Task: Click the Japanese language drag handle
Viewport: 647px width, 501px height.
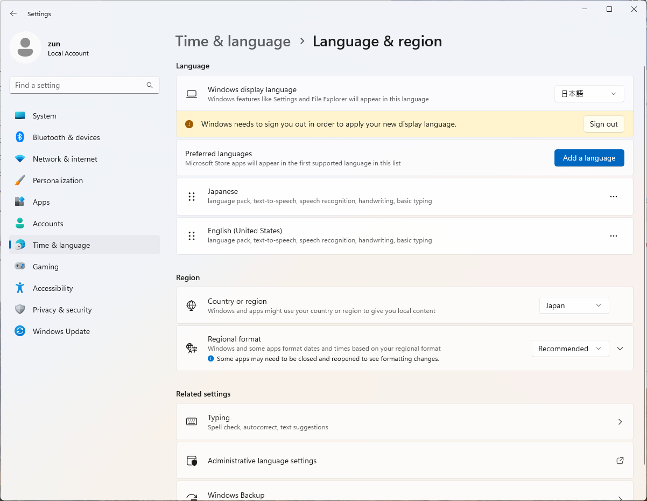Action: 192,197
